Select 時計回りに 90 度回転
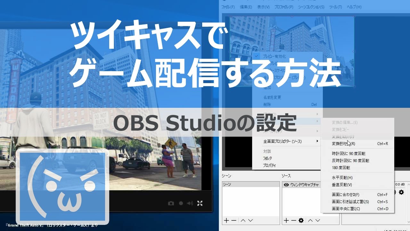The image size is (410, 231). (x=358, y=153)
